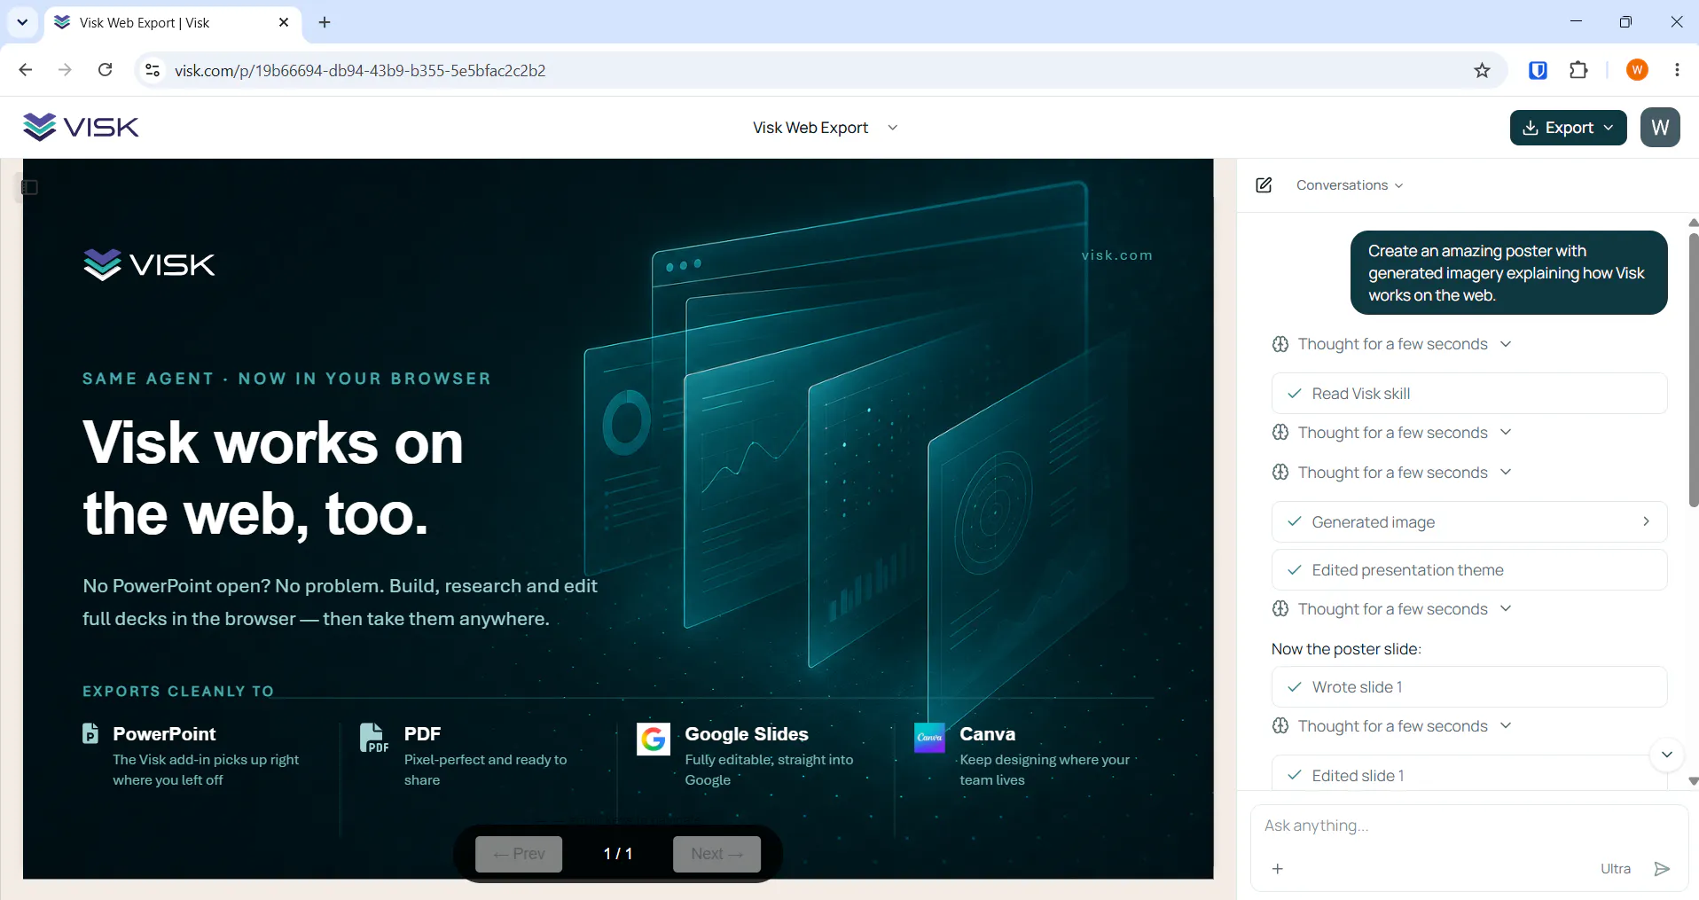Open the Generated image step details

pos(1468,522)
